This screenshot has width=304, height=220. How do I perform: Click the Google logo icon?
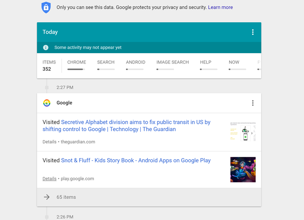point(47,103)
